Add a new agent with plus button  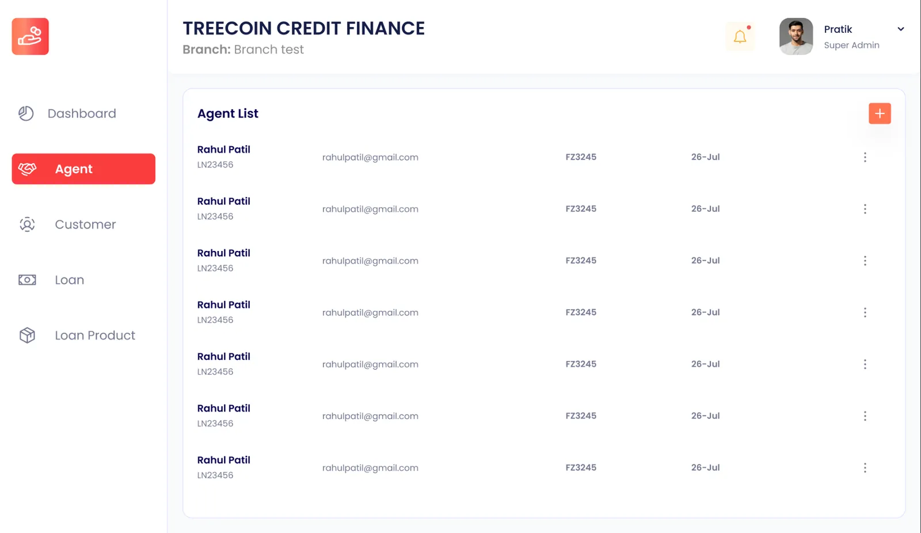point(880,113)
